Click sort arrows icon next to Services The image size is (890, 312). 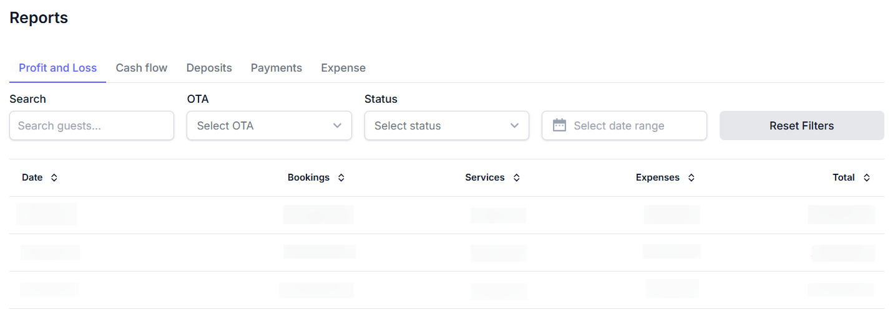click(517, 177)
